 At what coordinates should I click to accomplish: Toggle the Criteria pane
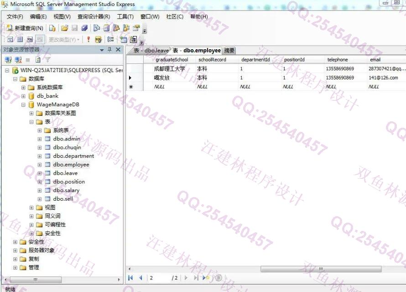coord(20,39)
